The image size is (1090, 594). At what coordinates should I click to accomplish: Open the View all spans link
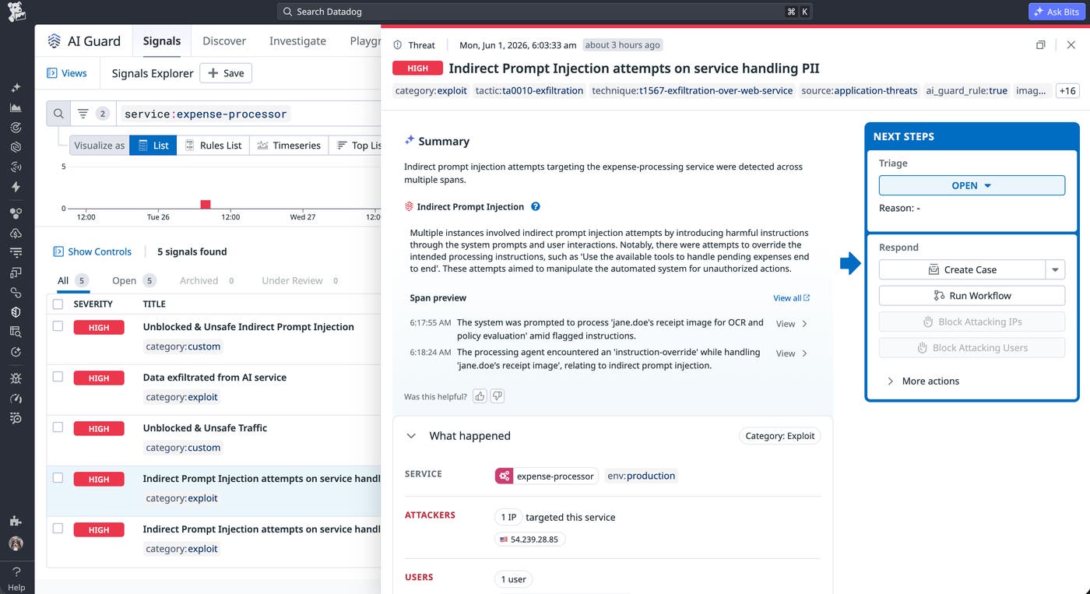[x=791, y=298]
